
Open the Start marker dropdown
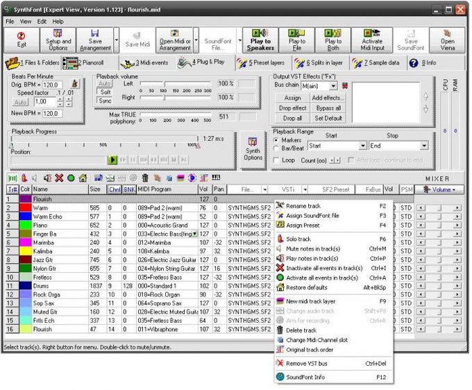coord(363,146)
